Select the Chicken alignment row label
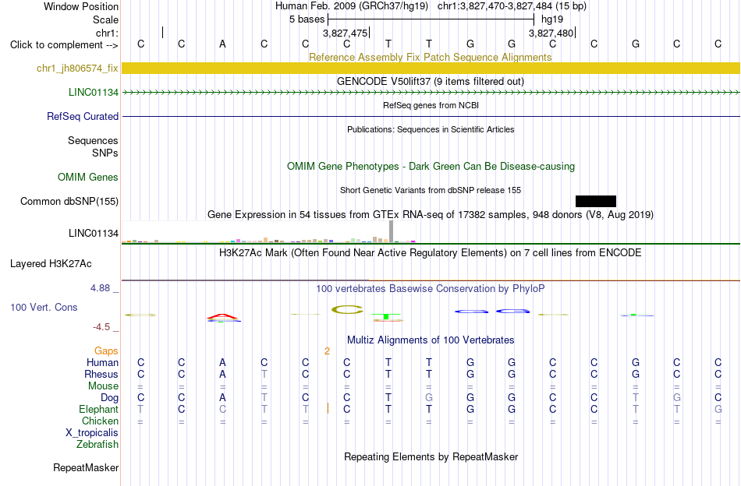The width and height of the screenshot is (741, 486). (100, 421)
